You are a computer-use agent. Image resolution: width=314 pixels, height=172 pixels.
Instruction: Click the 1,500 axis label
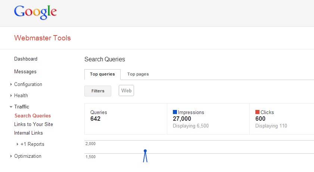(90, 157)
